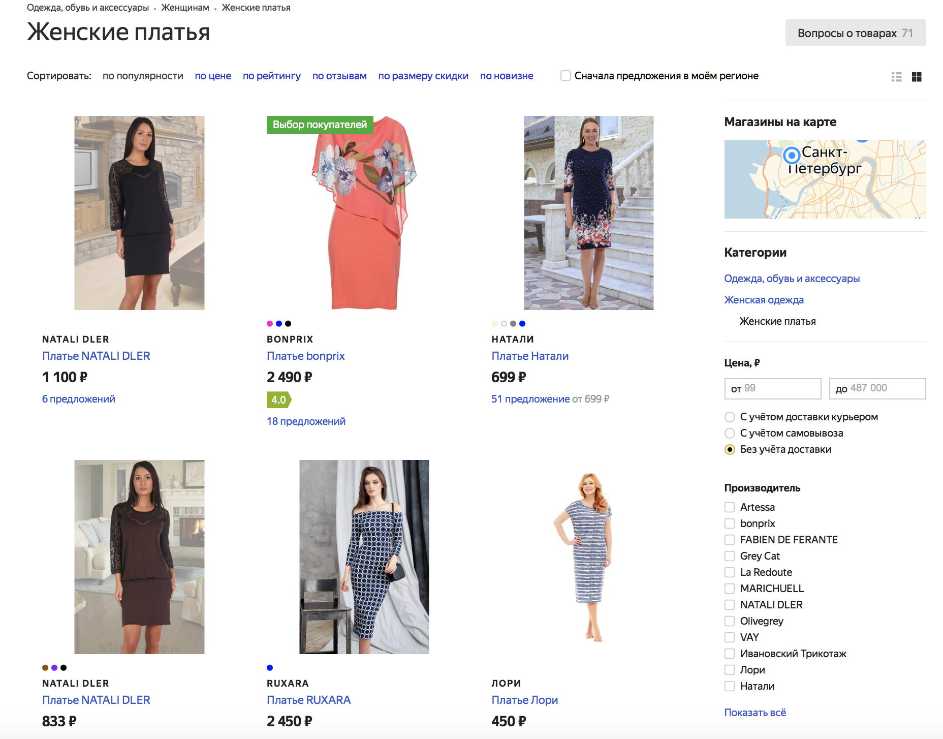The height and width of the screenshot is (739, 943).
Task: Check the bonprix manufacturer filter
Action: coord(730,524)
